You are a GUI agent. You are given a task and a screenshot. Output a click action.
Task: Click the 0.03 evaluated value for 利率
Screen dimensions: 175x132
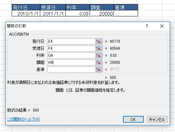pos(113,55)
